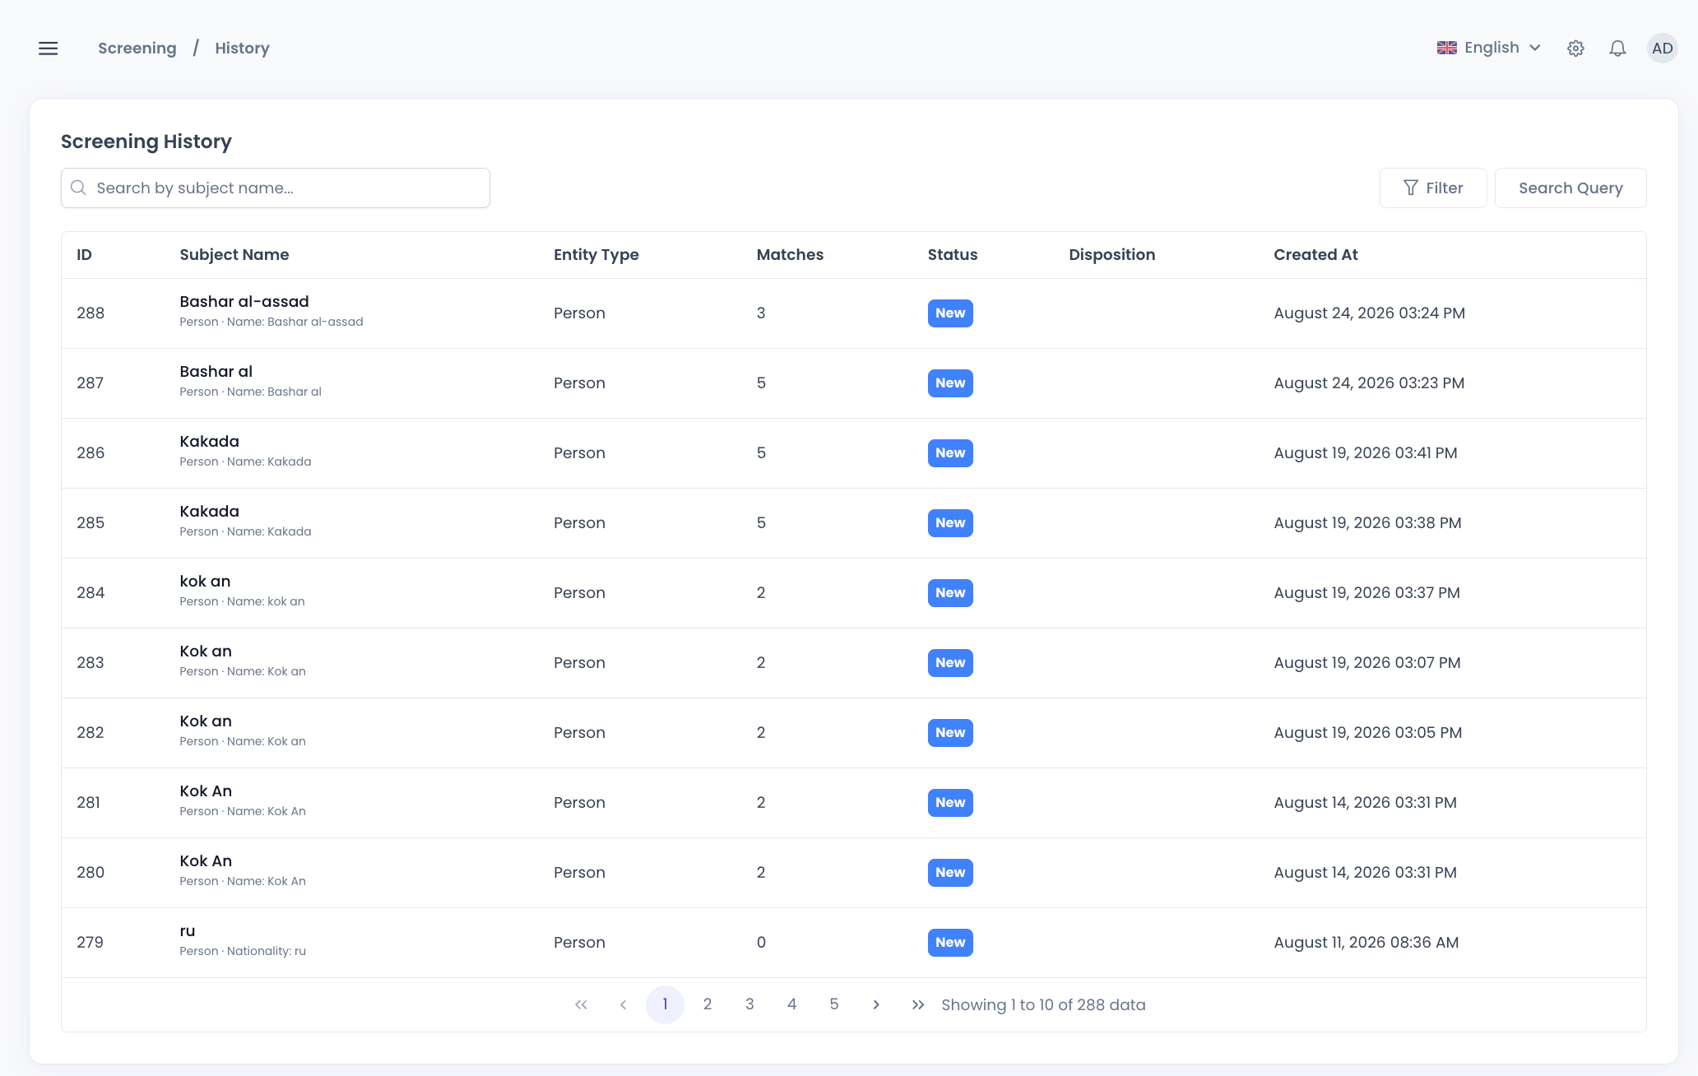
Task: Jump to last page double-arrow
Action: click(x=918, y=1004)
